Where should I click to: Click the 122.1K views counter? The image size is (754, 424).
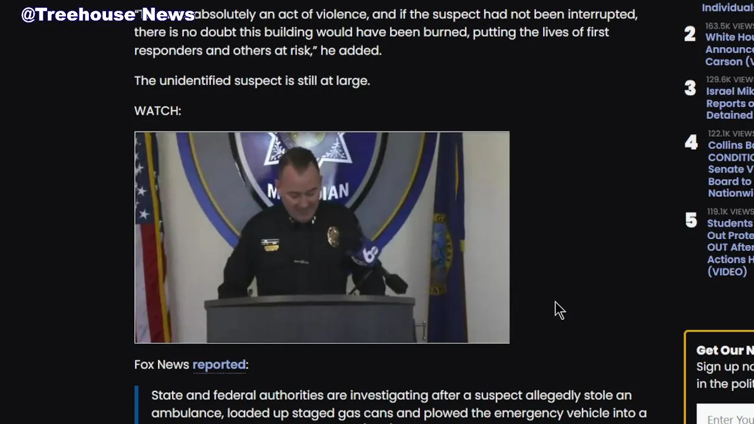point(730,134)
